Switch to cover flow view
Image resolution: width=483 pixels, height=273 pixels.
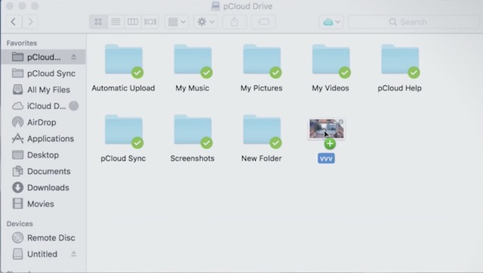click(x=150, y=22)
